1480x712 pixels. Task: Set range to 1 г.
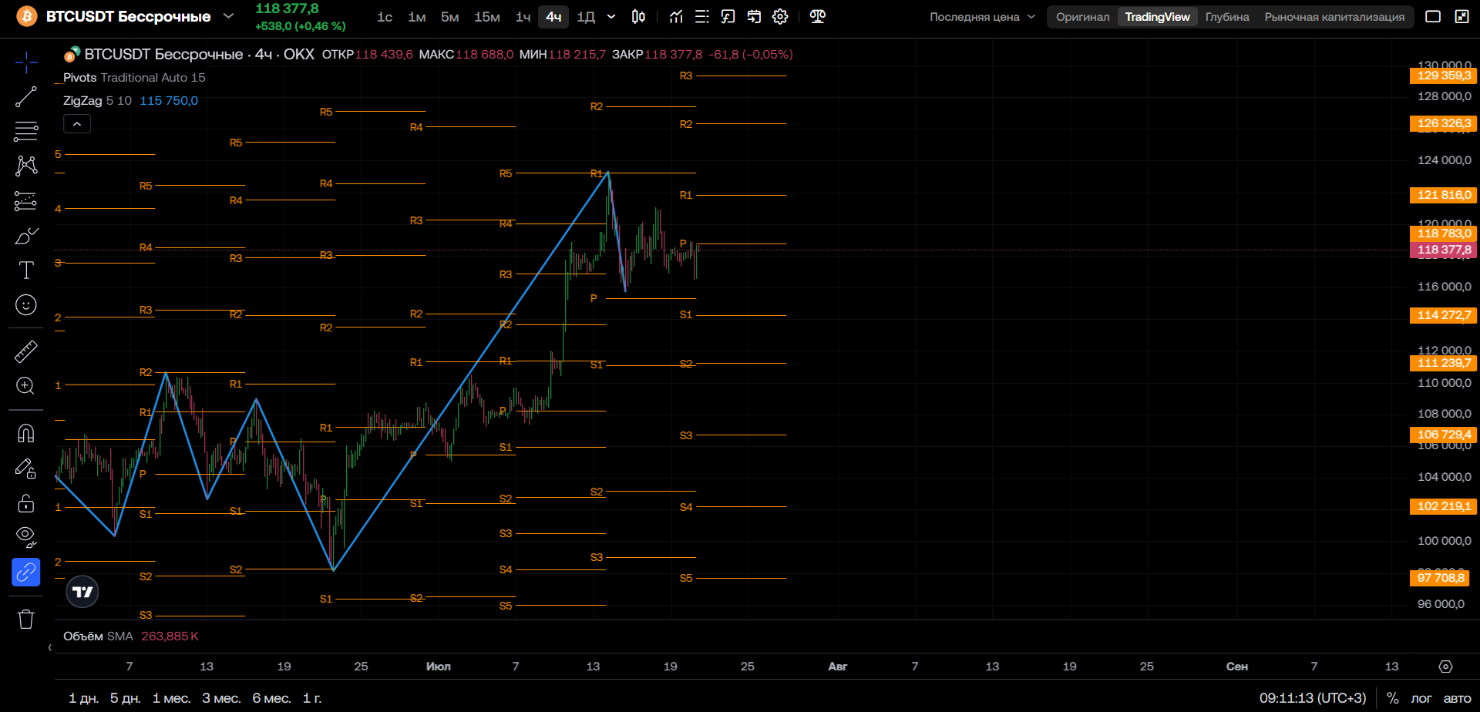tap(312, 698)
